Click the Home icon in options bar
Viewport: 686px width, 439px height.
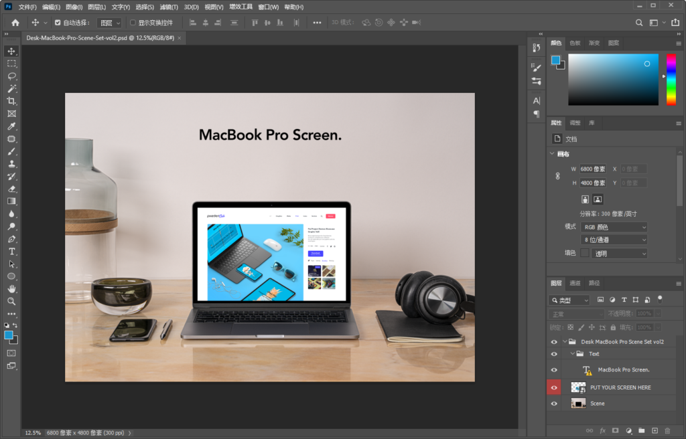pyautogui.click(x=15, y=23)
